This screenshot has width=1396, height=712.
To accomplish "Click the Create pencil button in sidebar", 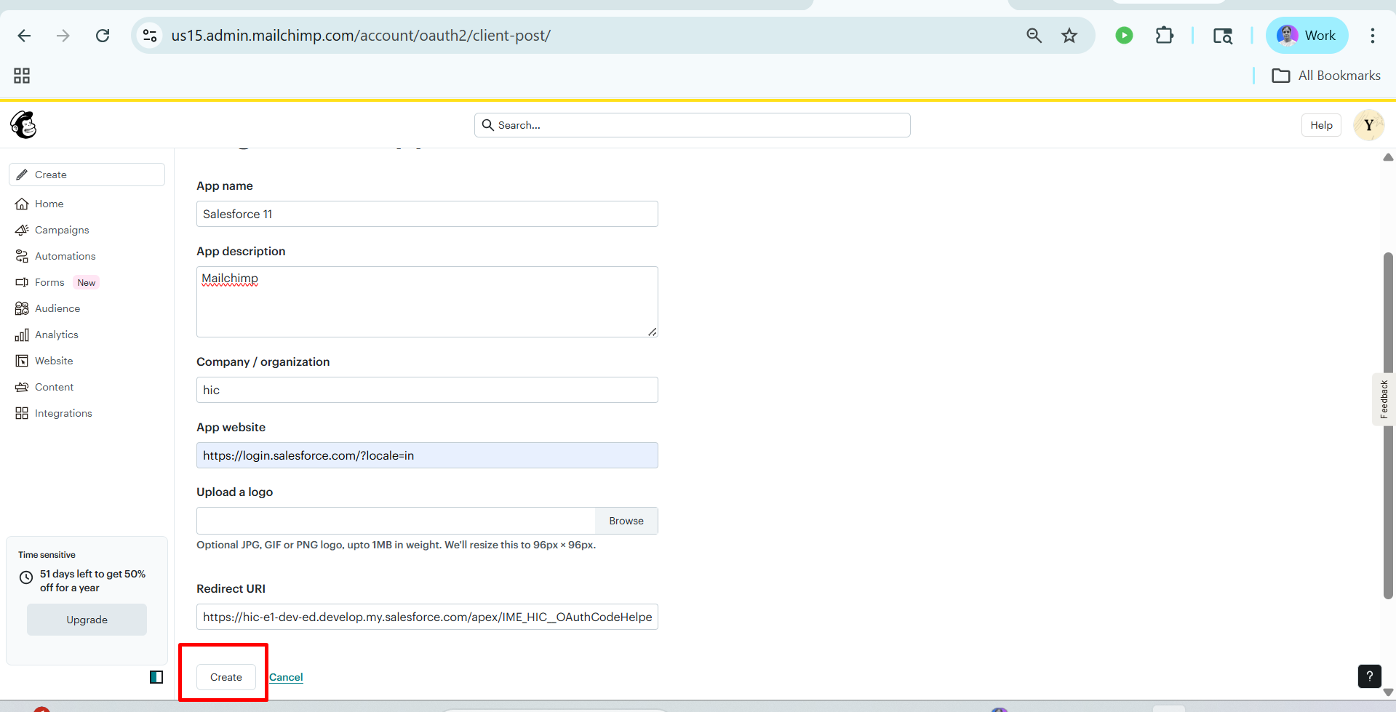I will (x=87, y=175).
